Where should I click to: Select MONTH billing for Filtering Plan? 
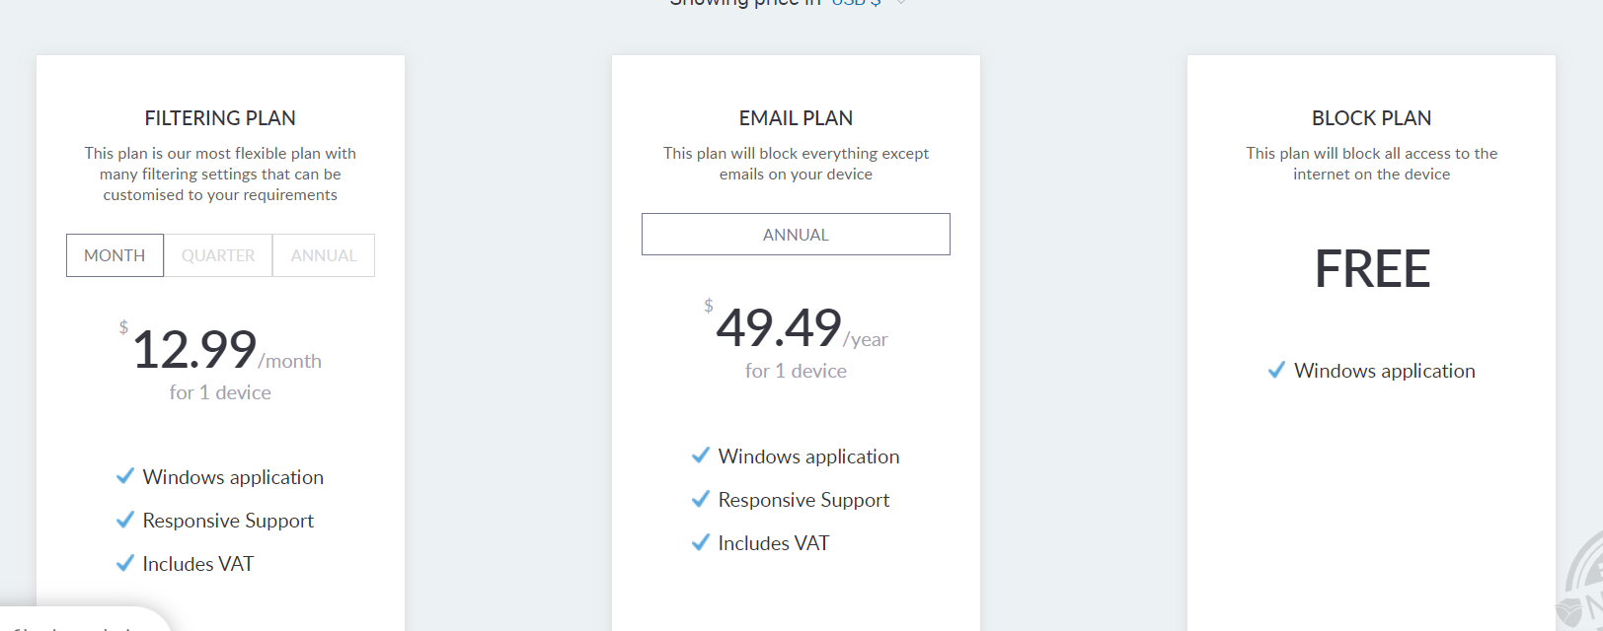point(114,255)
